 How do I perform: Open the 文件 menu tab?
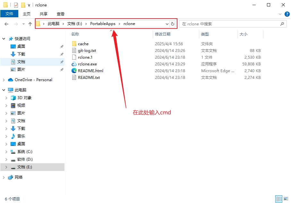pos(9,14)
